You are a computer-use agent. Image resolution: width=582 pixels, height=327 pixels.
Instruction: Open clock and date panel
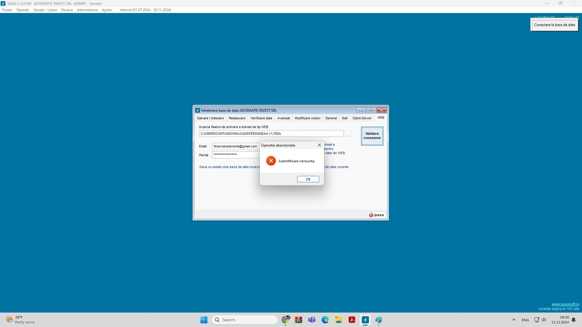point(560,320)
